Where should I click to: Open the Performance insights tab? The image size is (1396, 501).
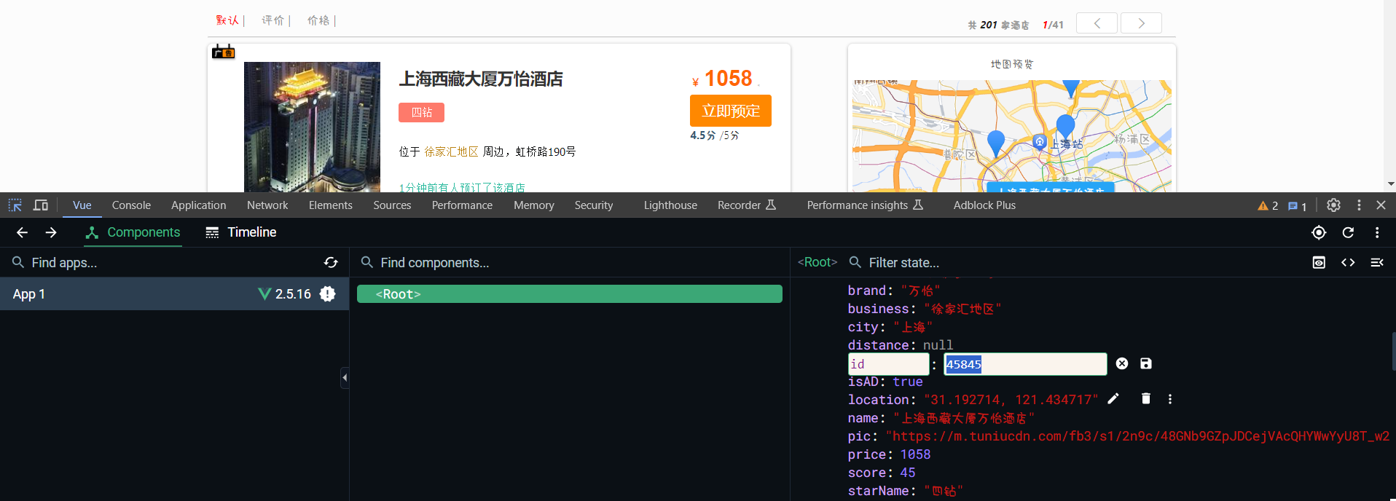[x=865, y=205]
